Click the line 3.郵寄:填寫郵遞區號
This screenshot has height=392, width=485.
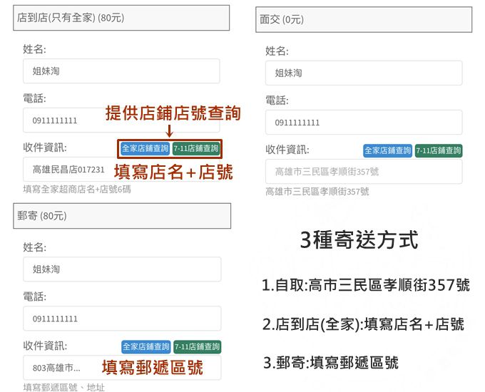(331, 363)
